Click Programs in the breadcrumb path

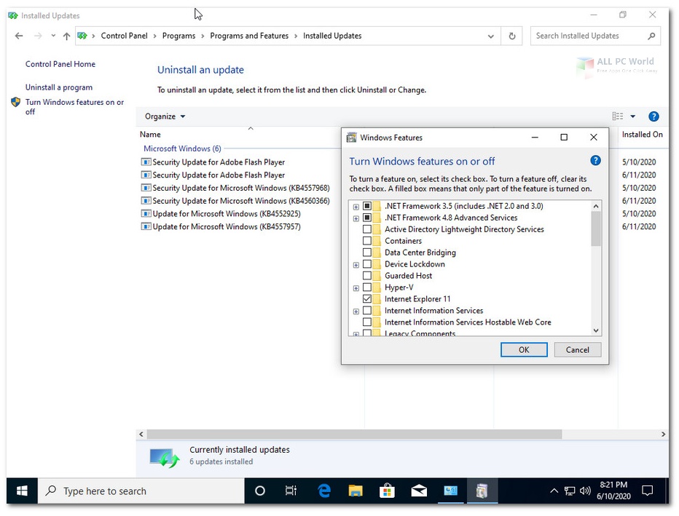pos(178,36)
